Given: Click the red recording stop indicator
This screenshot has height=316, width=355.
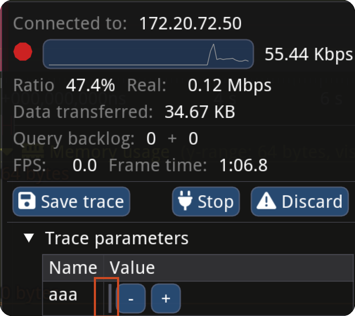Looking at the screenshot, I should click(x=22, y=52).
